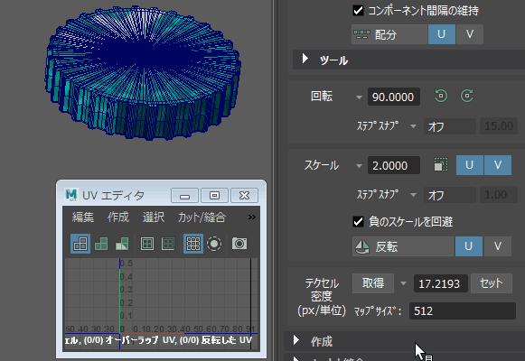
Task: Open rotation ステップスナップ dropdown arrow
Action: (x=414, y=126)
